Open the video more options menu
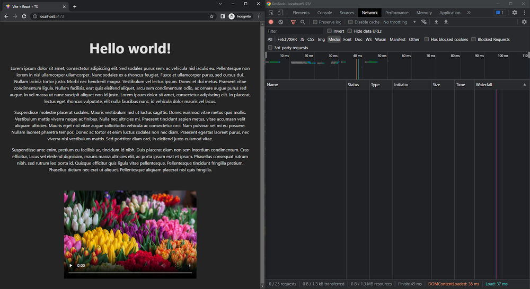The width and height of the screenshot is (530, 289). click(190, 265)
